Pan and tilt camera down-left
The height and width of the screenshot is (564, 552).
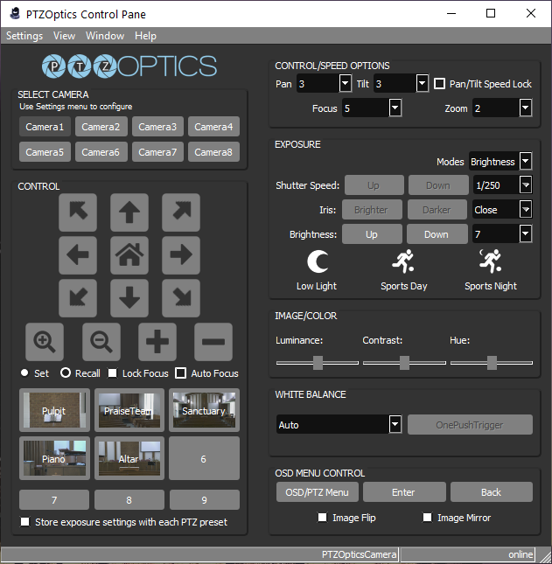coord(78,298)
